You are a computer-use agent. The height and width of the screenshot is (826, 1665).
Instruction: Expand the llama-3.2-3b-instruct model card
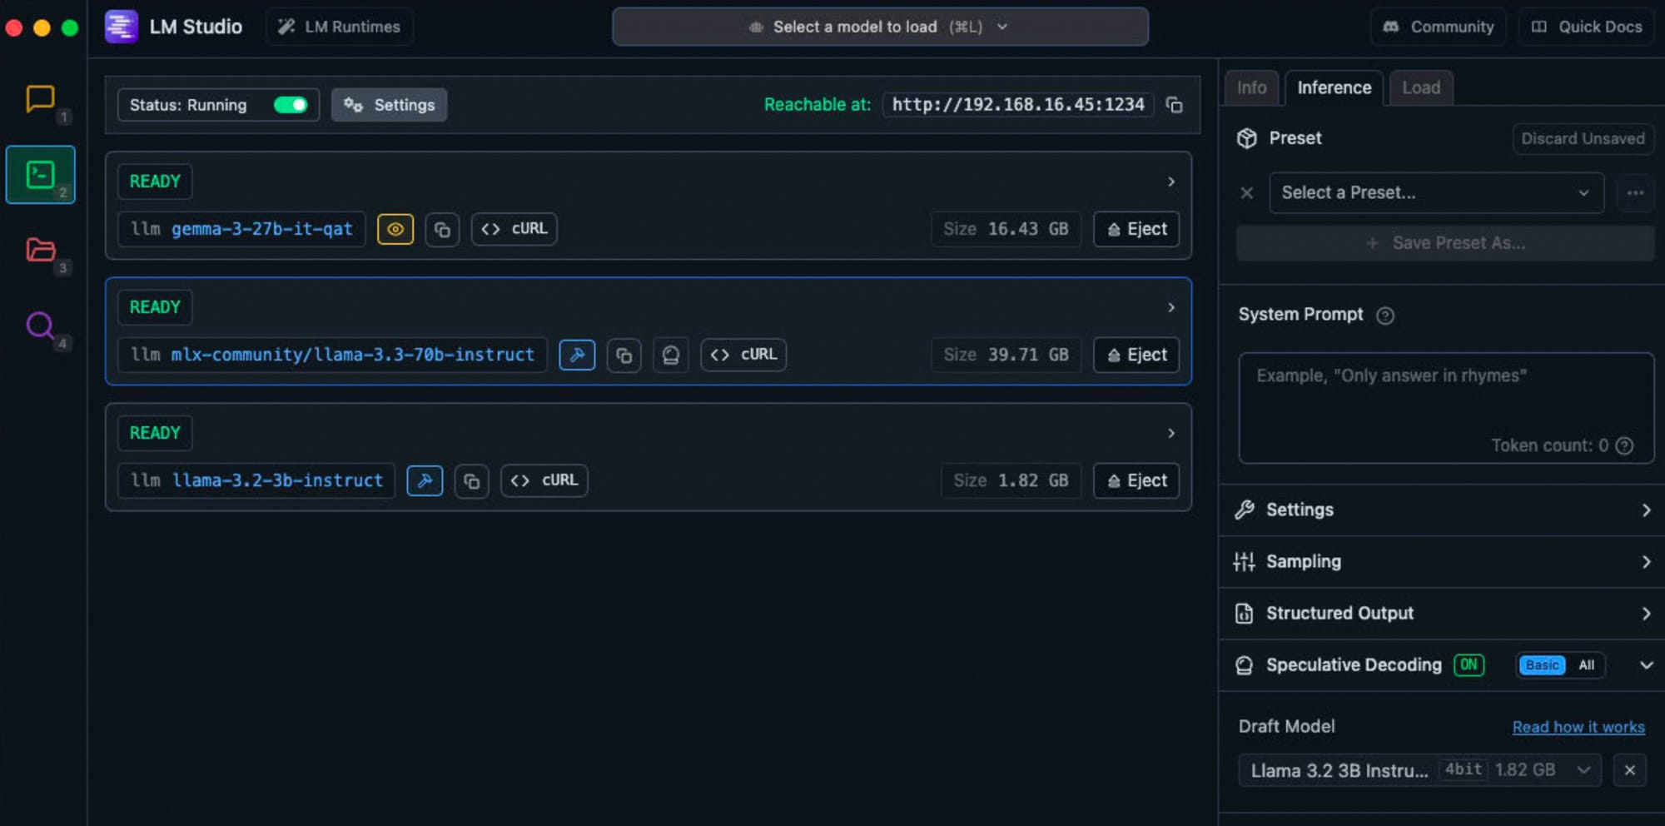[1170, 433]
